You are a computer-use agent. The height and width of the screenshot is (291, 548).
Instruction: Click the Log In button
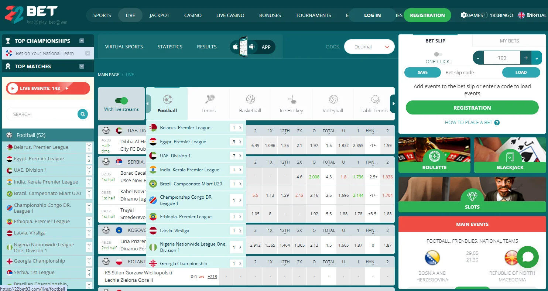pos(372,15)
